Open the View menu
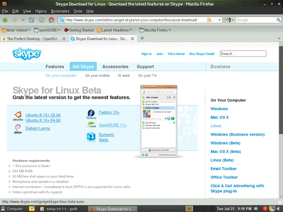This screenshot has height=212, width=283. click(x=27, y=11)
